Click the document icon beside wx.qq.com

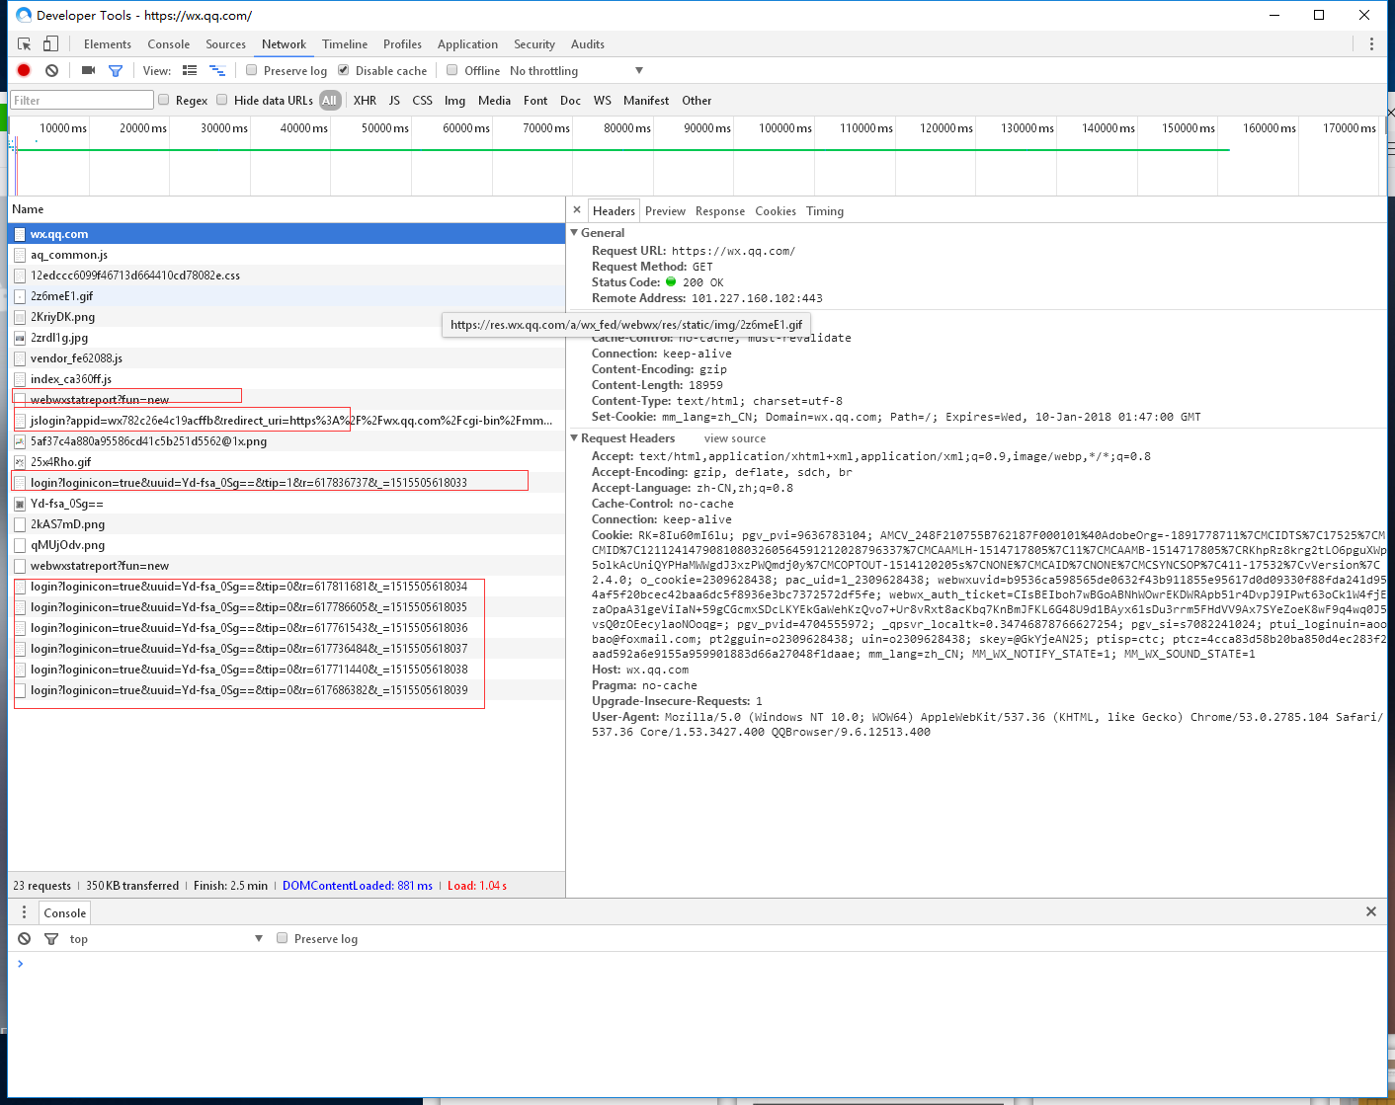20,234
